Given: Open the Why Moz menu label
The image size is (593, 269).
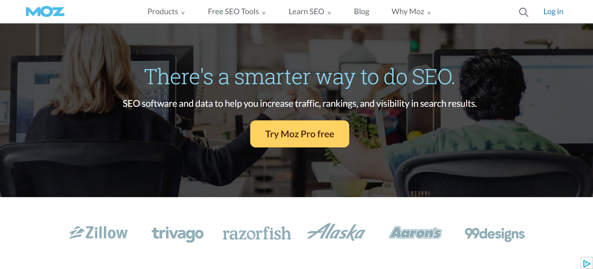Looking at the screenshot, I should [x=408, y=12].
